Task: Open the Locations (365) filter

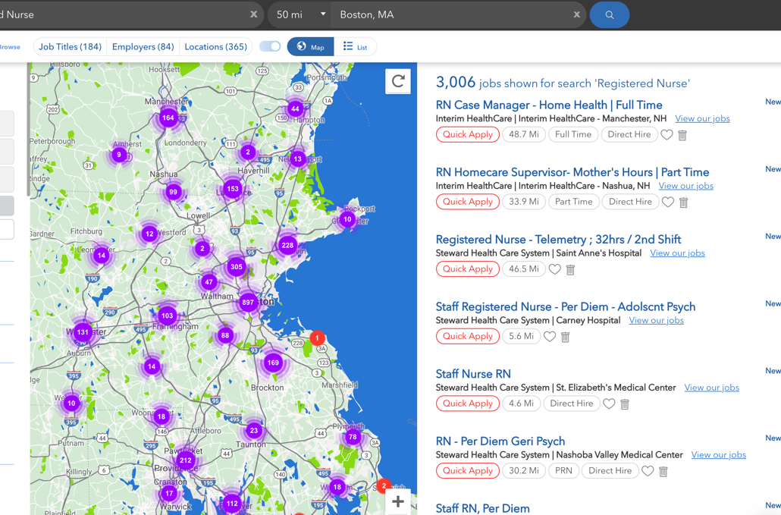Action: (215, 47)
